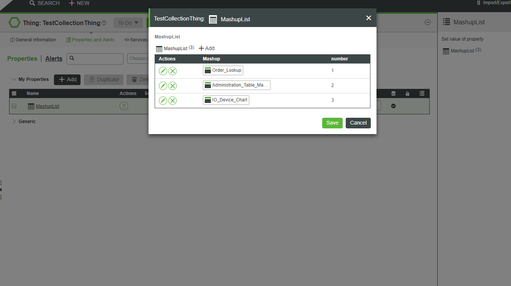This screenshot has width=511, height=286.
Task: Click the lock column header icon
Action: tap(407, 93)
